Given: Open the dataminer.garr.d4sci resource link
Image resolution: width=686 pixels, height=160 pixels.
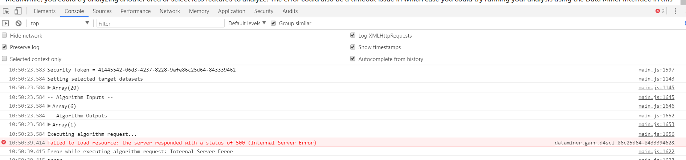Looking at the screenshot, I should [614, 143].
